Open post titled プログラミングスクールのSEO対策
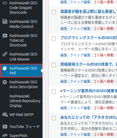 (x=89, y=38)
